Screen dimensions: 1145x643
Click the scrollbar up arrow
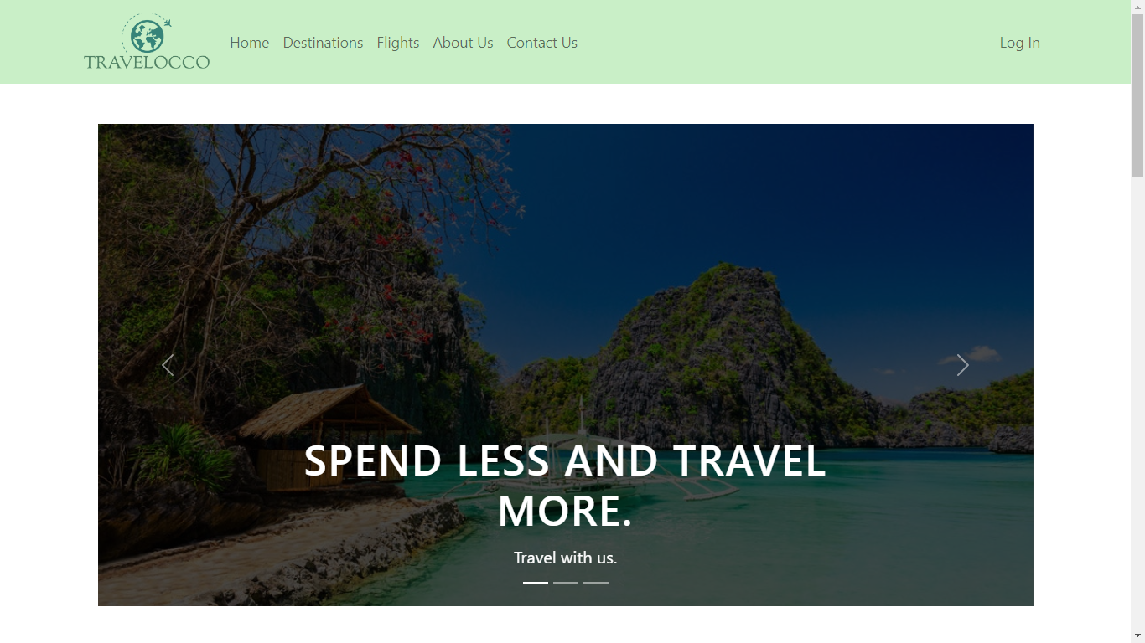[x=1137, y=7]
